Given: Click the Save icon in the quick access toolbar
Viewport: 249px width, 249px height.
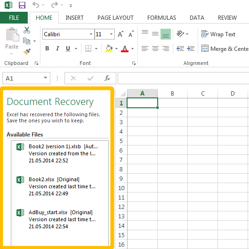Looking at the screenshot, I should pos(22,5).
